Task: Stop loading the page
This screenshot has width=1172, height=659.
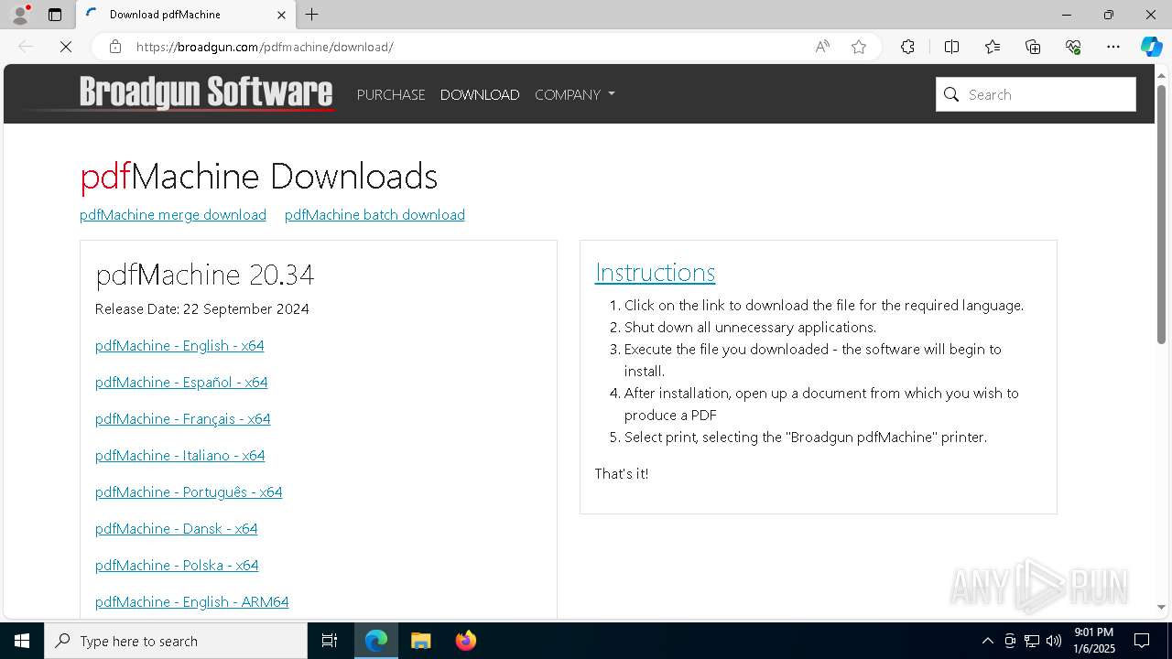Action: (x=66, y=47)
